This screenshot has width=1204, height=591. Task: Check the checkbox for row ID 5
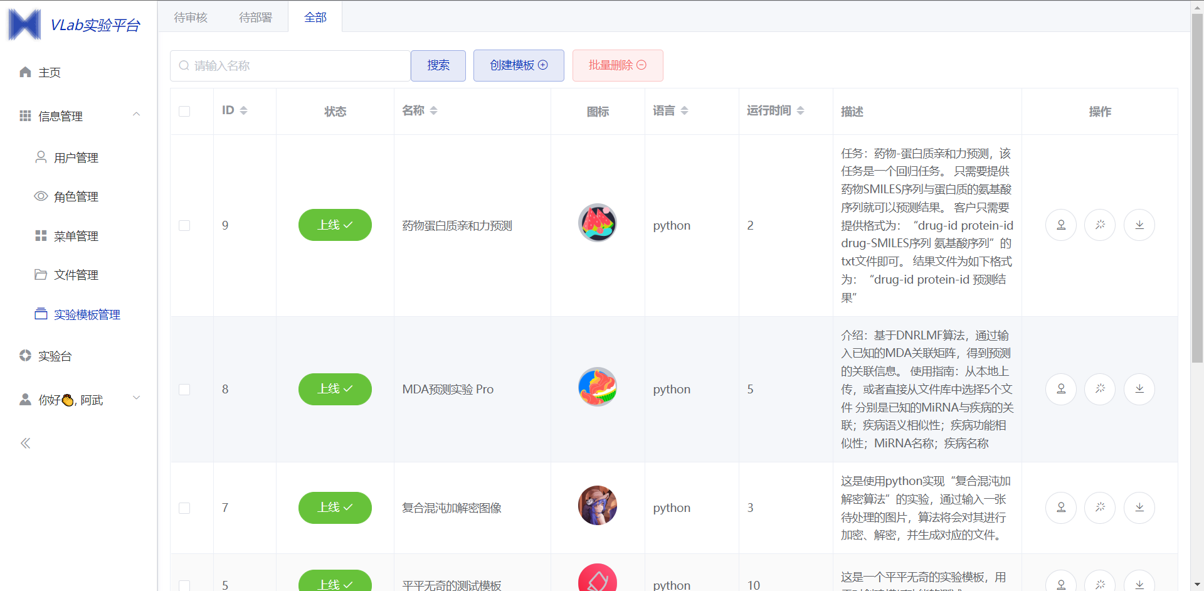184,585
